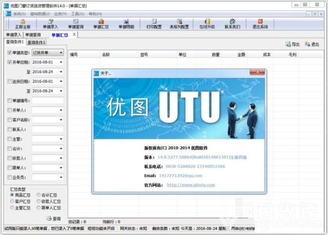This screenshot has width=328, height=235.
Task: Open the 送货日期 end date dropdown
Action: [61, 91]
